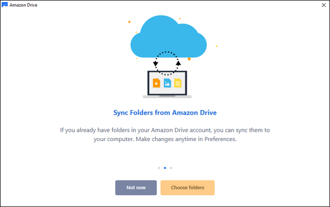Viewport: 330px width, 207px height.
Task: Select the yellow document file icon
Action: tap(178, 83)
